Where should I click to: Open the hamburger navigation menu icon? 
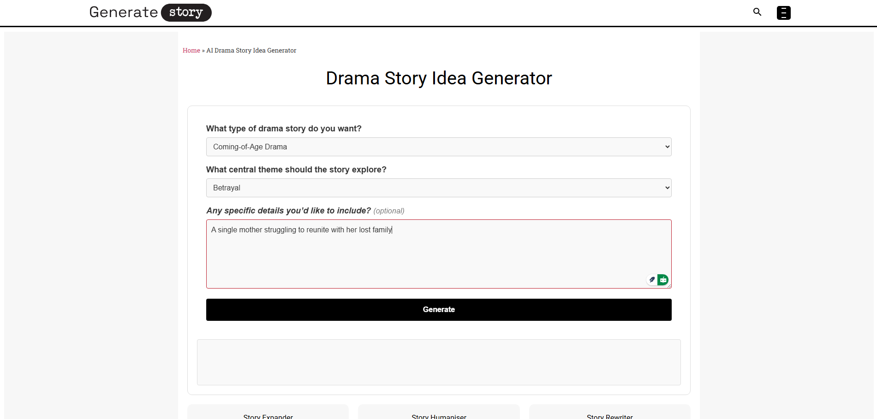[x=783, y=12]
